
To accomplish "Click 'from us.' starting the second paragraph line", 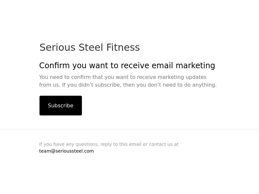I will (x=50, y=85).
